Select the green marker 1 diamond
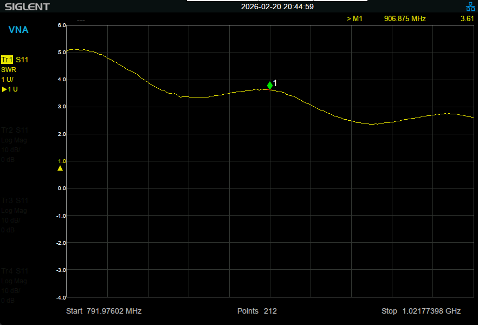 (x=270, y=85)
